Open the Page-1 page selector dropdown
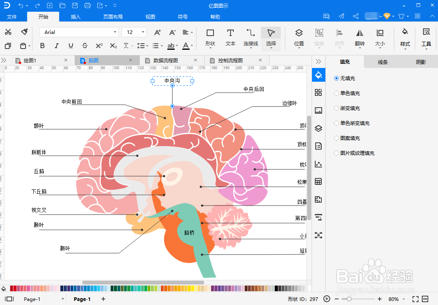 [63, 299]
